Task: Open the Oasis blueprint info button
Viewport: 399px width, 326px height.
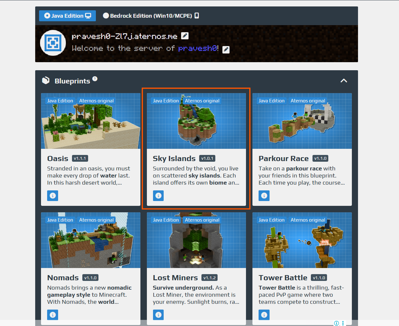Action: tap(53, 196)
